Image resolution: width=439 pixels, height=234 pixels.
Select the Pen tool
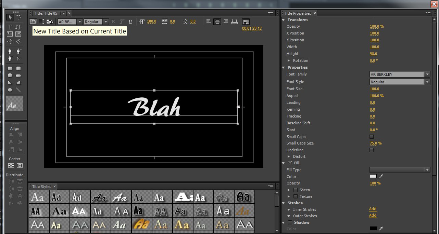[x=10, y=51]
